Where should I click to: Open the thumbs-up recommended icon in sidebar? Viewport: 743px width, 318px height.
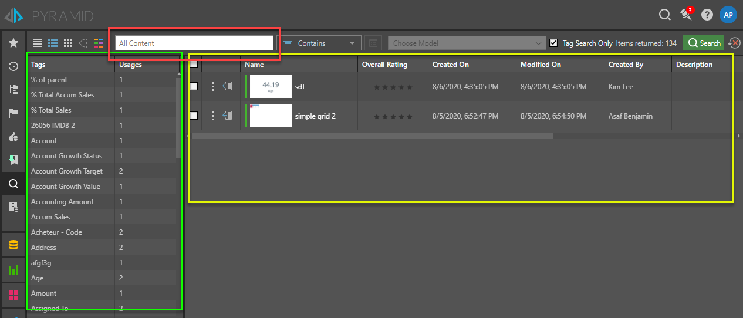[13, 137]
